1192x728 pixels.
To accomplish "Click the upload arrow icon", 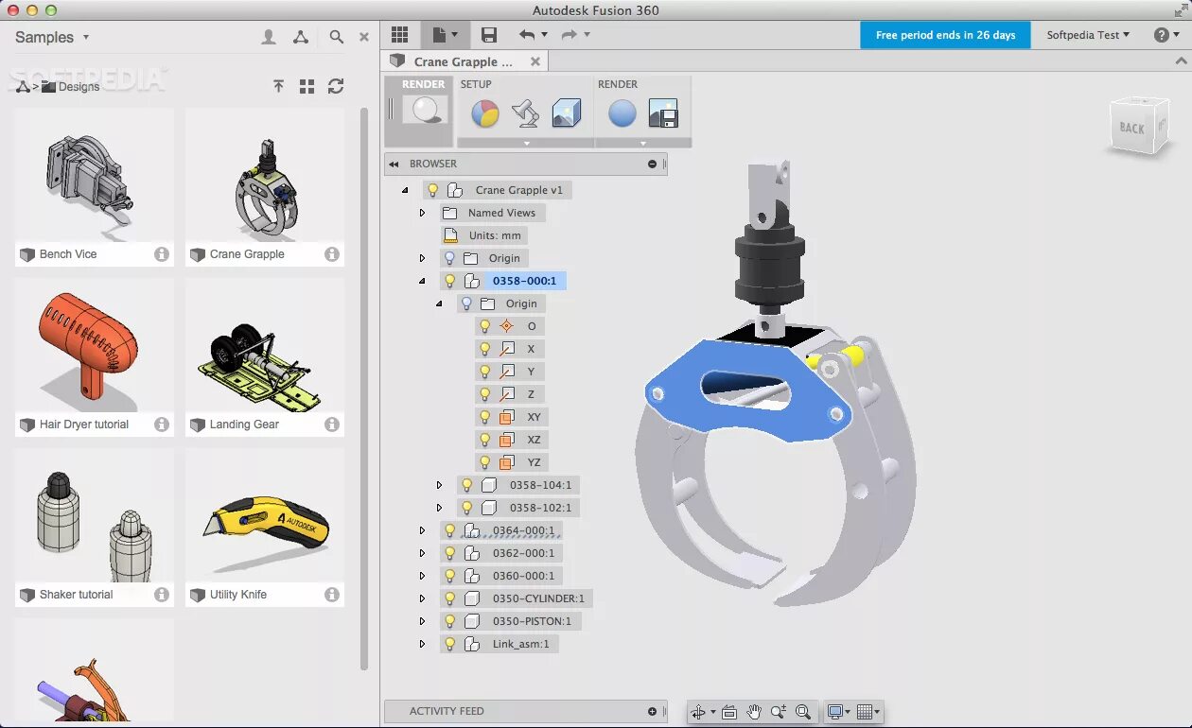I will click(x=278, y=86).
